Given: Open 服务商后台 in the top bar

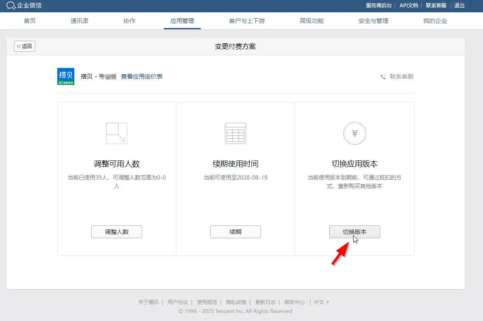Looking at the screenshot, I should [x=379, y=6].
